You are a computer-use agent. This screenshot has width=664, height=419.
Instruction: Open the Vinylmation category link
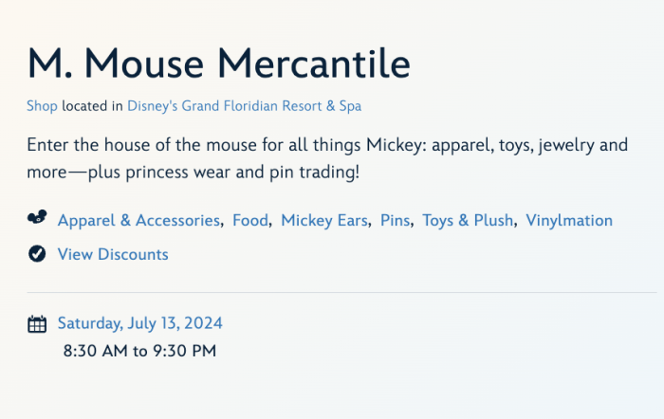pyautogui.click(x=569, y=220)
